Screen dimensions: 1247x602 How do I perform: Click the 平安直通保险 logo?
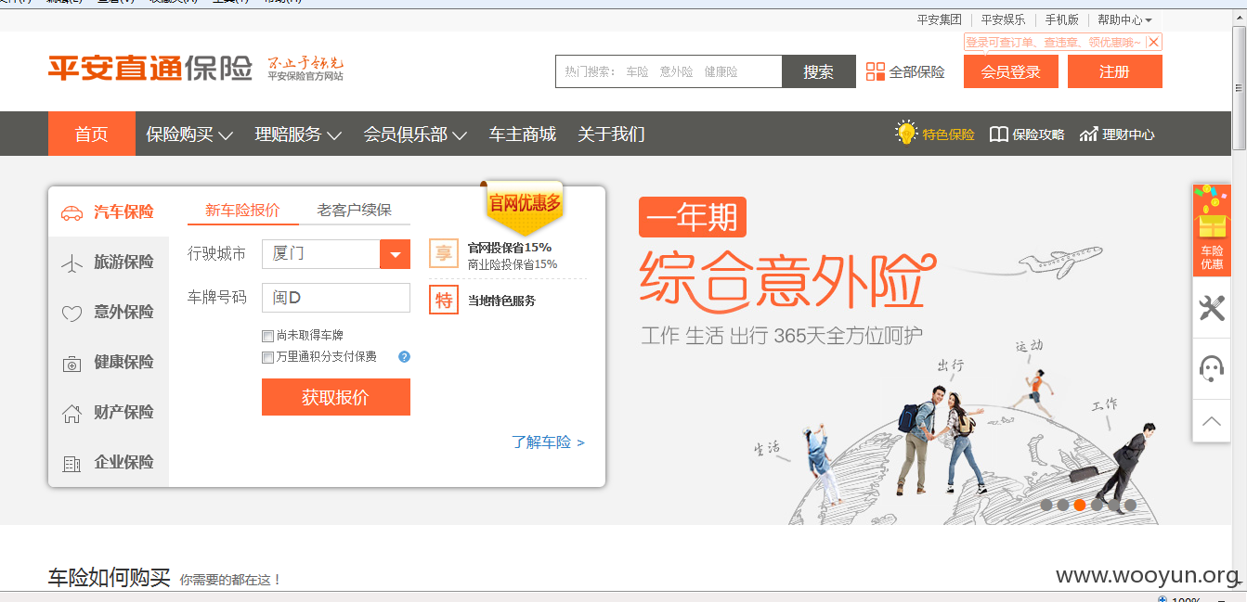(x=150, y=69)
